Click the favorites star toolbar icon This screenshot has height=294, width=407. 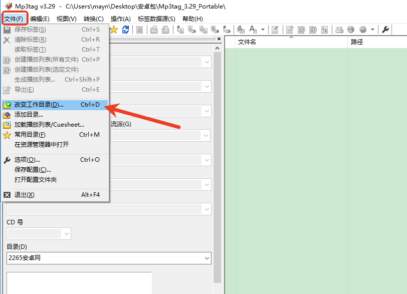[x=114, y=30]
